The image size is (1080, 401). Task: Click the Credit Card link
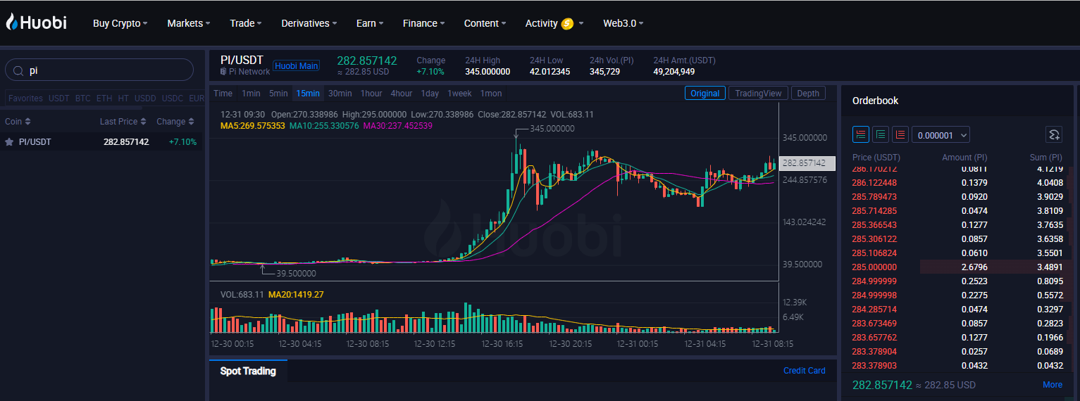point(804,371)
